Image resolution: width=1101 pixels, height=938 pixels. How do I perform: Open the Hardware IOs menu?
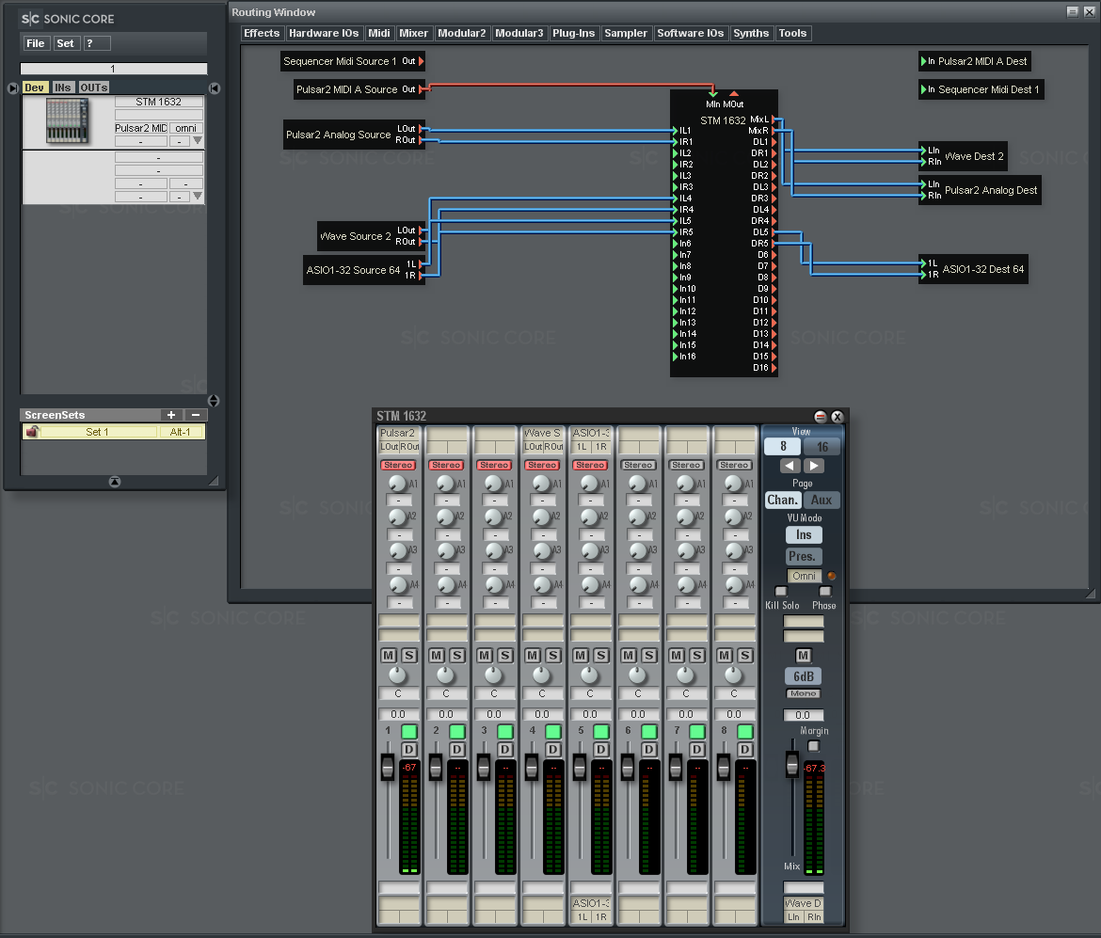[324, 33]
